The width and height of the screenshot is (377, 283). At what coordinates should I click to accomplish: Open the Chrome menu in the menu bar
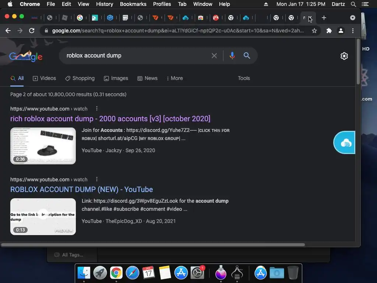30,4
